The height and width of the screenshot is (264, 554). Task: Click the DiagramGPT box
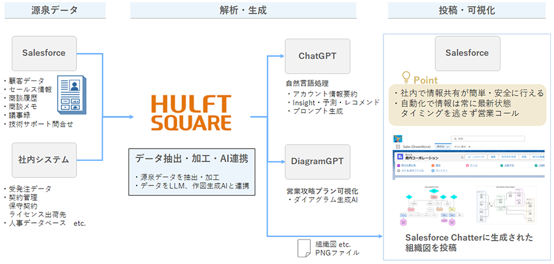coord(317,161)
